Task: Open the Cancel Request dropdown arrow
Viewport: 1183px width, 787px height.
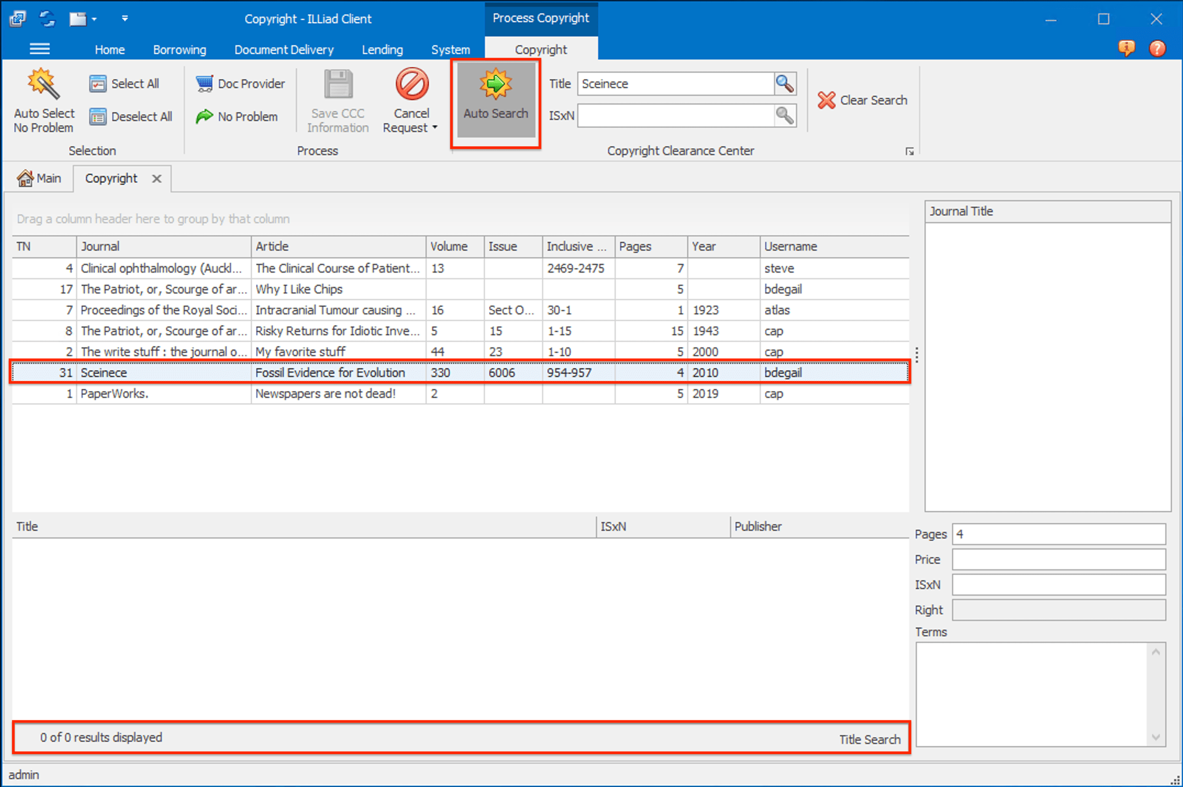Action: coord(435,128)
